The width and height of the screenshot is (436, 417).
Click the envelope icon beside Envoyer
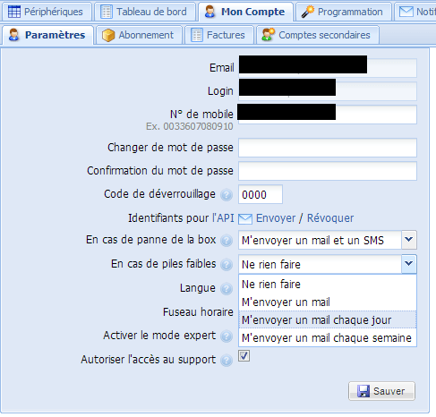[245, 219]
